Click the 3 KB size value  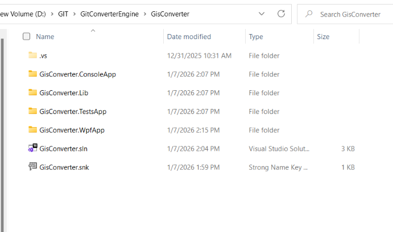348,149
